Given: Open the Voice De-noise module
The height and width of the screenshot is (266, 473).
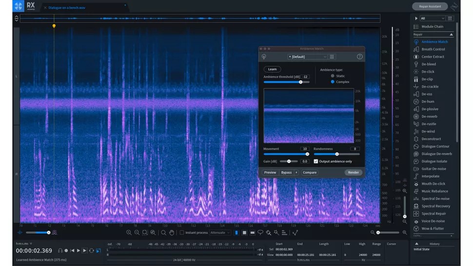Looking at the screenshot, I should (433, 221).
